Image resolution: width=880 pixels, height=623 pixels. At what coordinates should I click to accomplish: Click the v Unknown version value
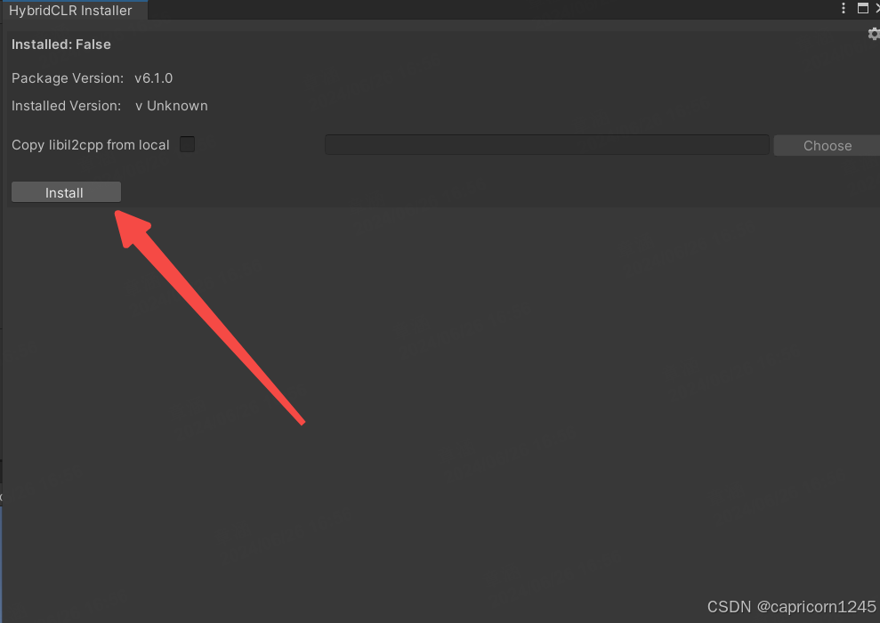[171, 106]
